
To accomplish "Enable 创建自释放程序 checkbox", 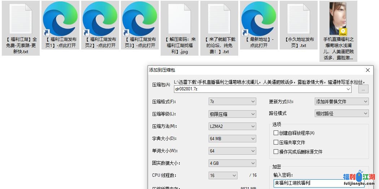I will click(276, 133).
